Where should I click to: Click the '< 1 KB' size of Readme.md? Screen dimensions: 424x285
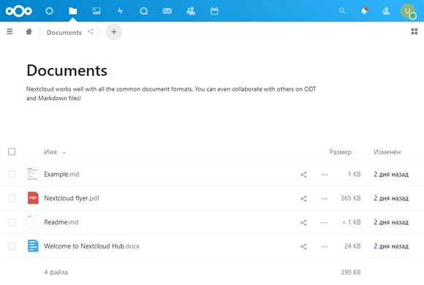point(351,222)
